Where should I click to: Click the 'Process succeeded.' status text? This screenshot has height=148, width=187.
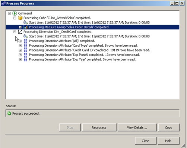point(26,114)
